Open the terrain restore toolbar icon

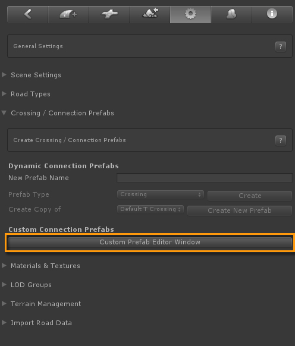(150, 14)
